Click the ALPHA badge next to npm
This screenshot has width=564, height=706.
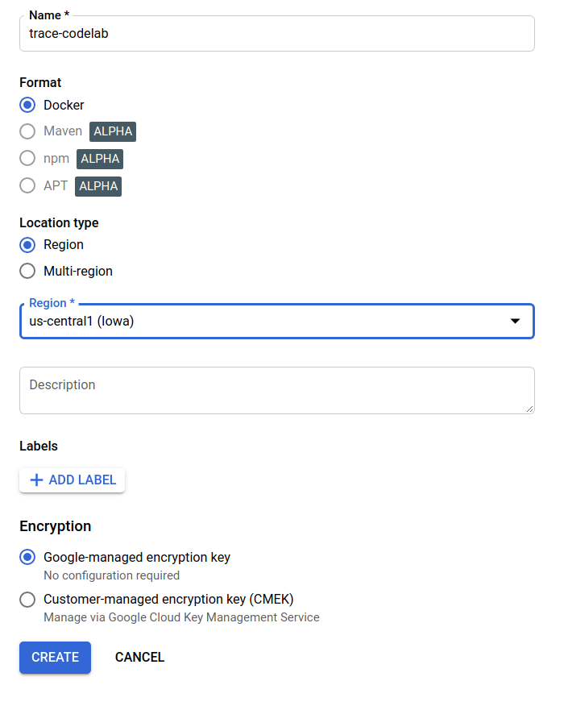pos(100,159)
